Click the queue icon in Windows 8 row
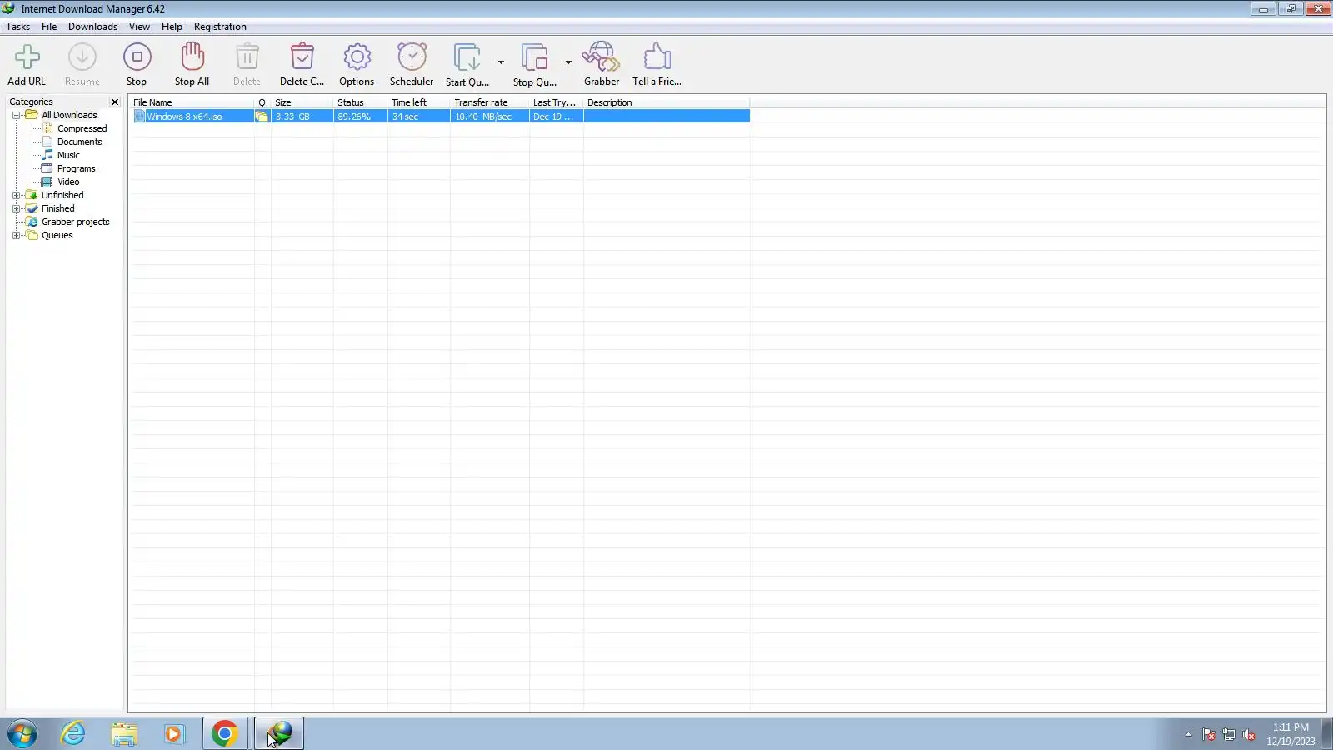Screen dimensions: 1333x750 262,117
